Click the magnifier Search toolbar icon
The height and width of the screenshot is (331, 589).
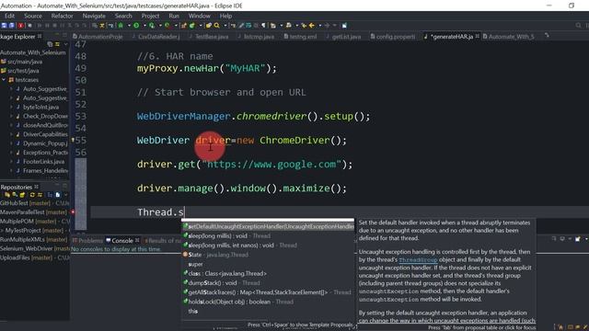(217, 26)
